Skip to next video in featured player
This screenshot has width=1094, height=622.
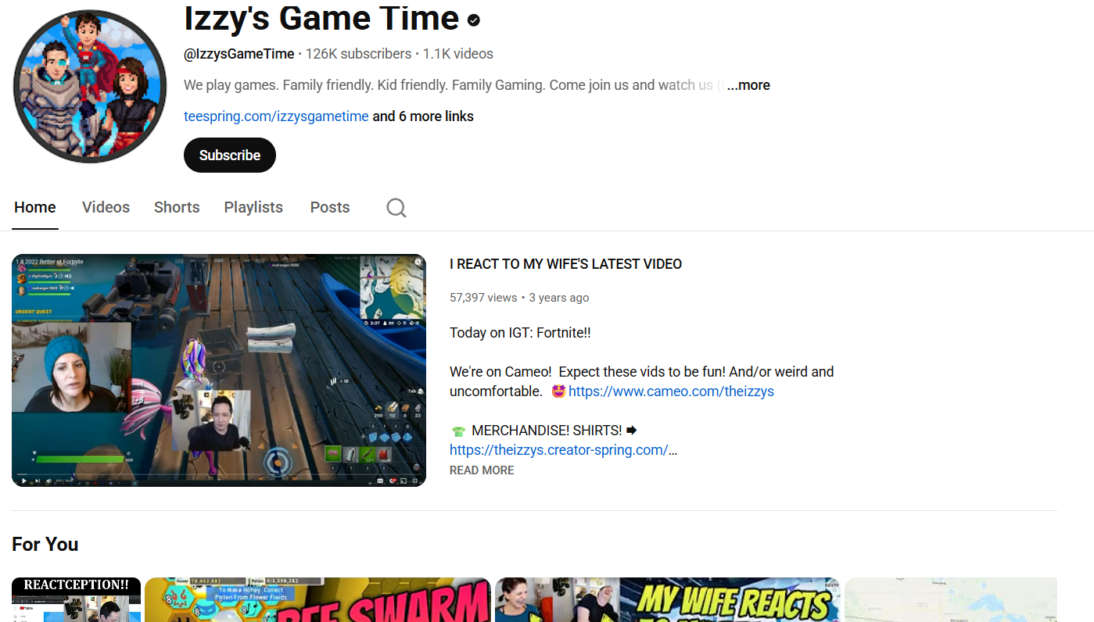[38, 481]
